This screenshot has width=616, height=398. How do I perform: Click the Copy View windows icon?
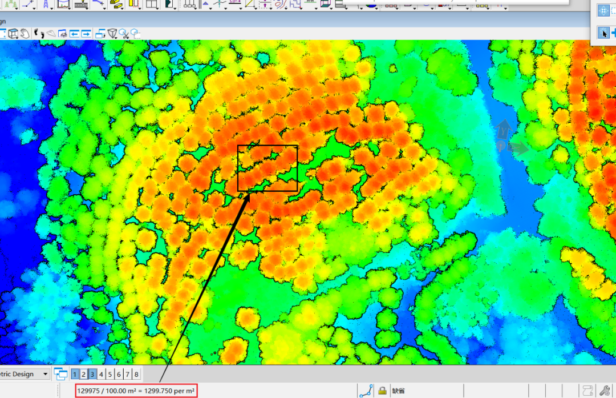[100, 34]
